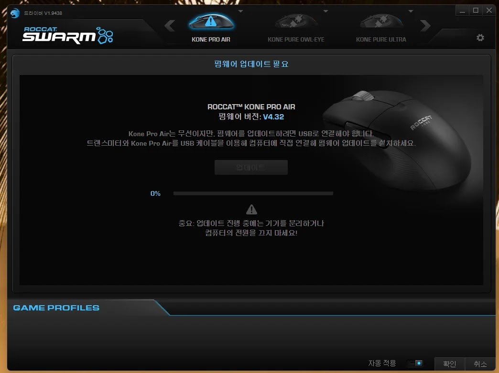Open the settings gear
The image size is (499, 373).
(480, 38)
